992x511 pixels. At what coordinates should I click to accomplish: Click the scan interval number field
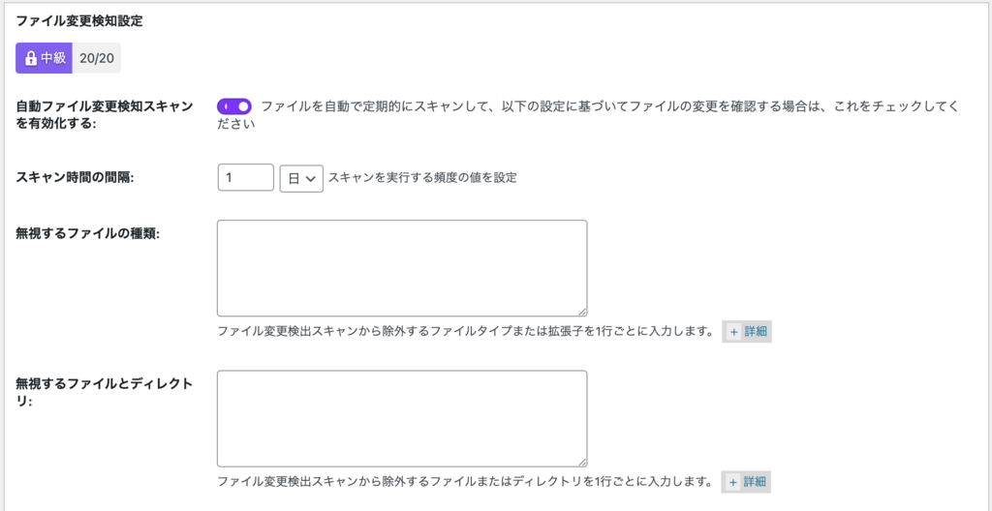[x=245, y=178]
